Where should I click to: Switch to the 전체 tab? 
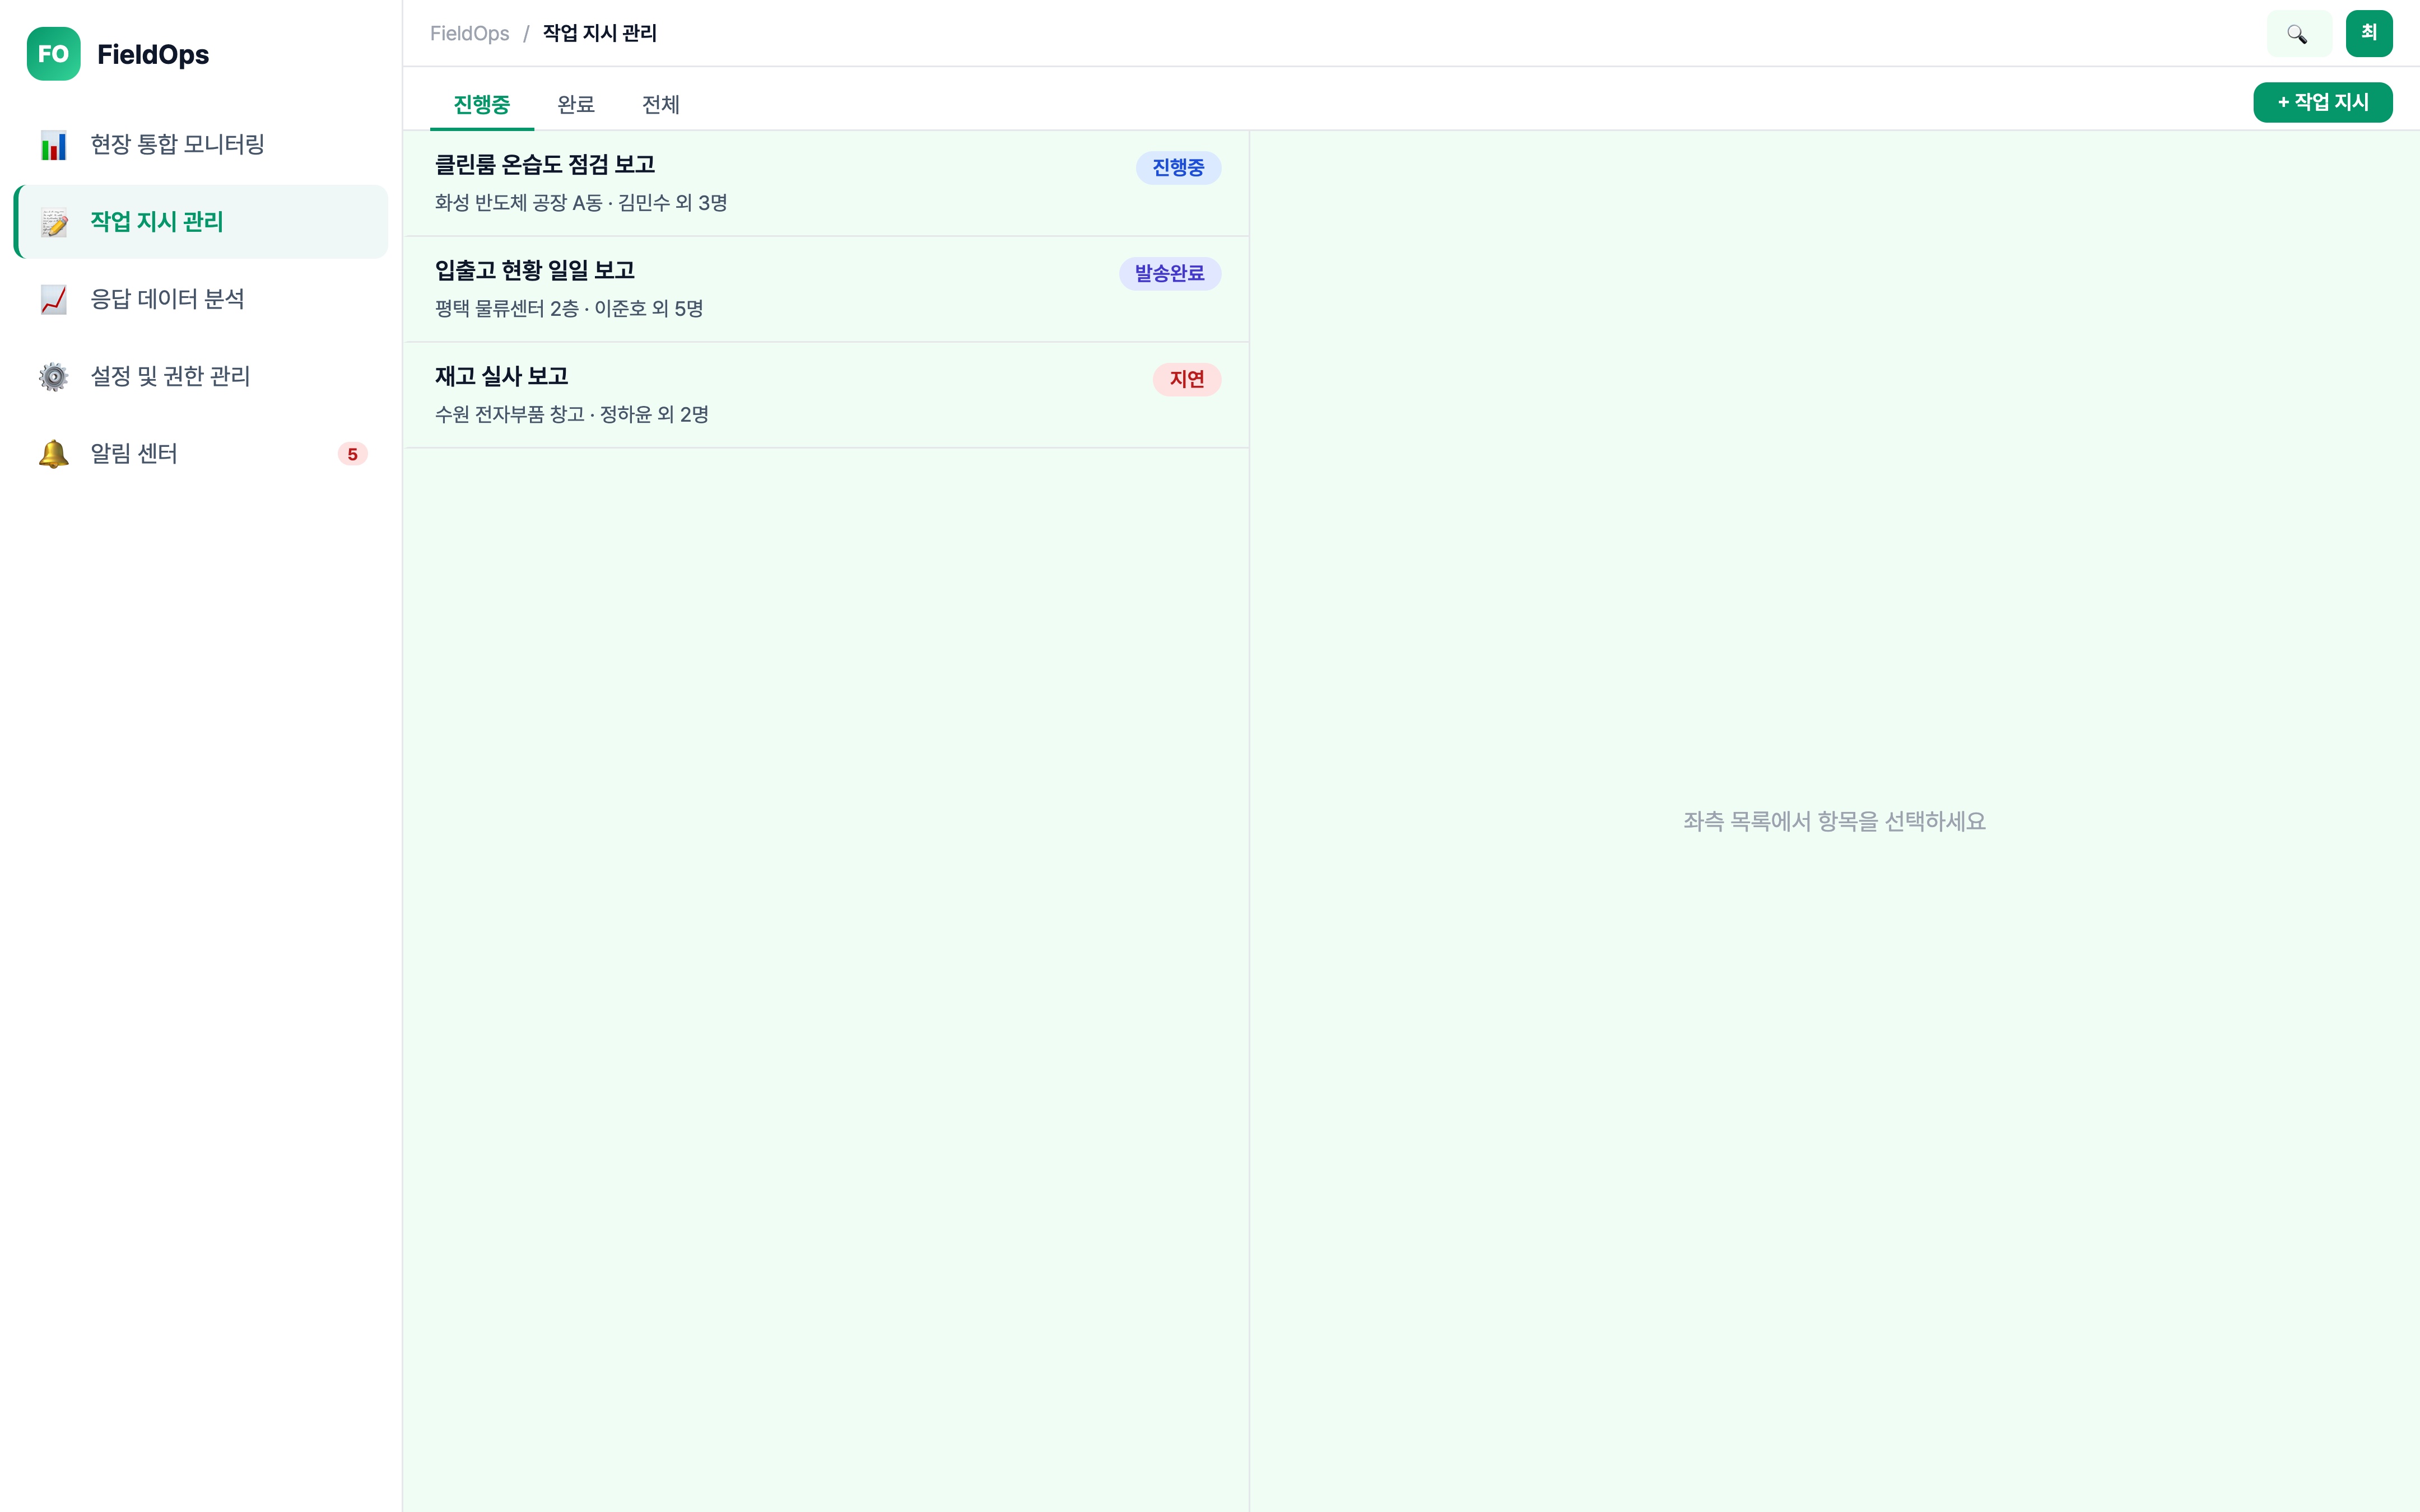click(661, 104)
